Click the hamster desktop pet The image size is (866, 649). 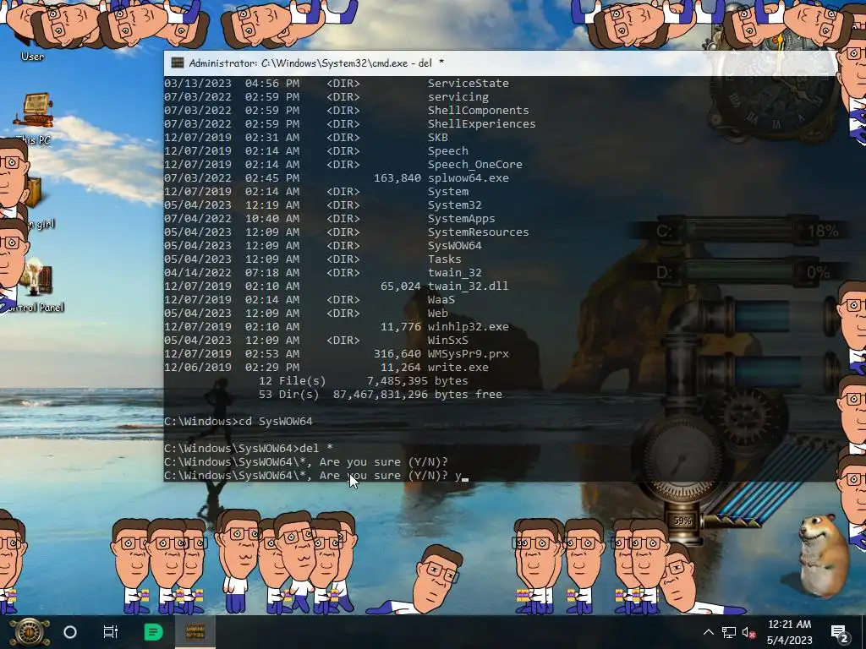tap(824, 555)
